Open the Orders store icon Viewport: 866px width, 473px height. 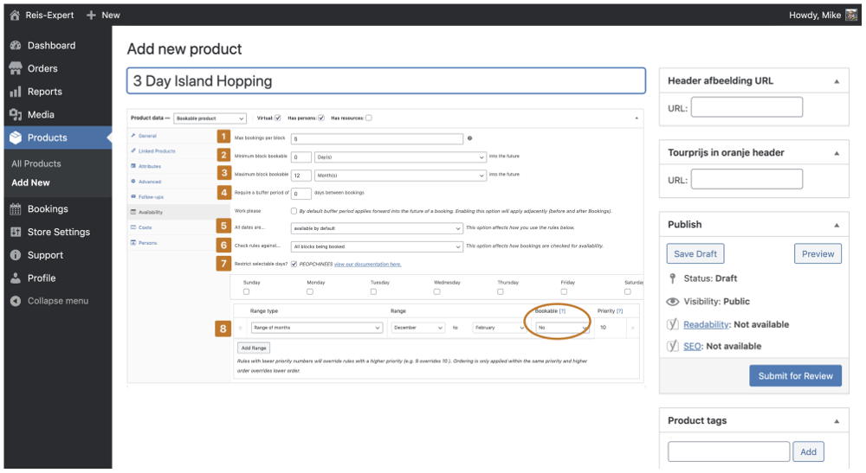[x=16, y=68]
